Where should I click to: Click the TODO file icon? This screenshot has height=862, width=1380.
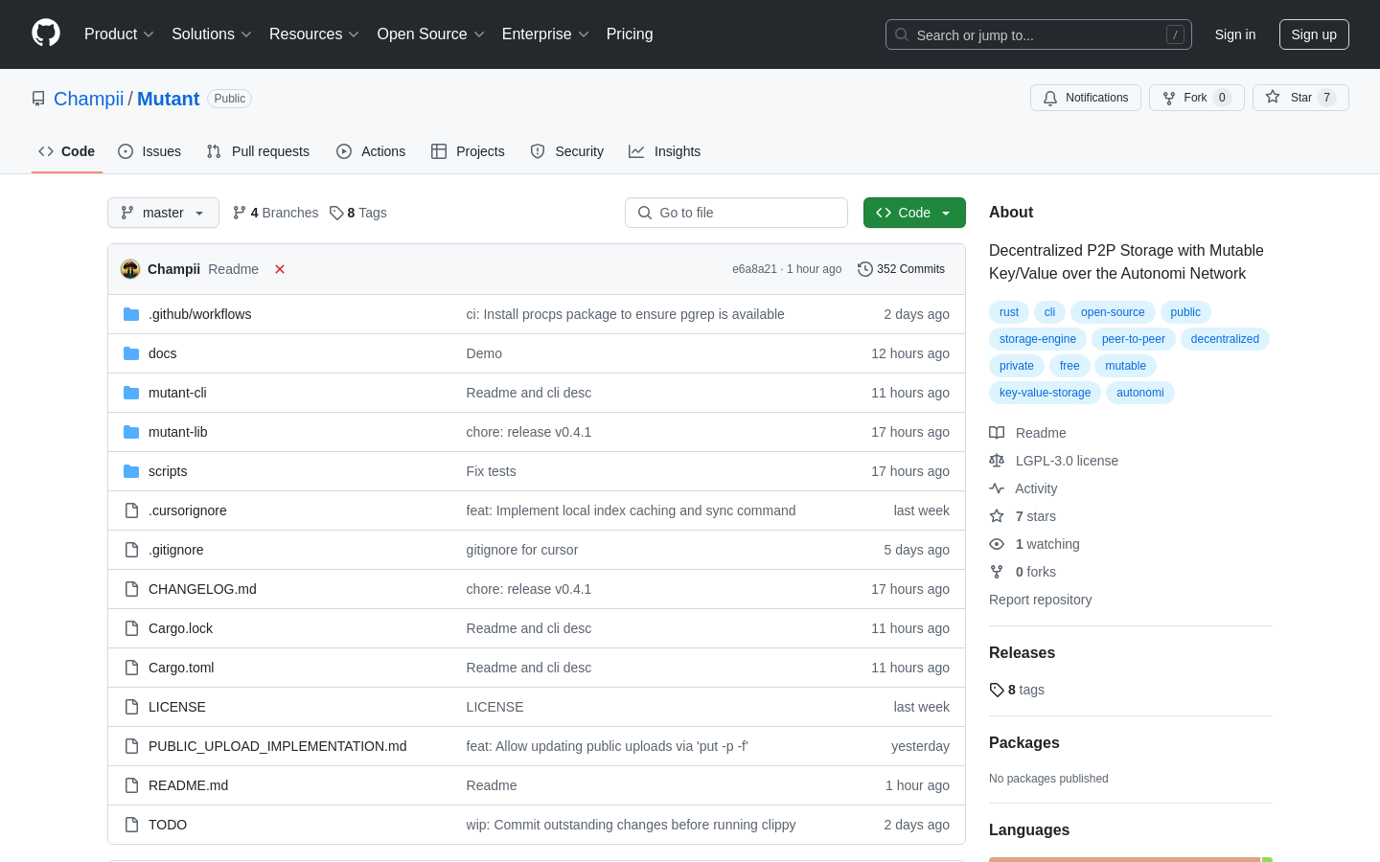pyautogui.click(x=131, y=825)
